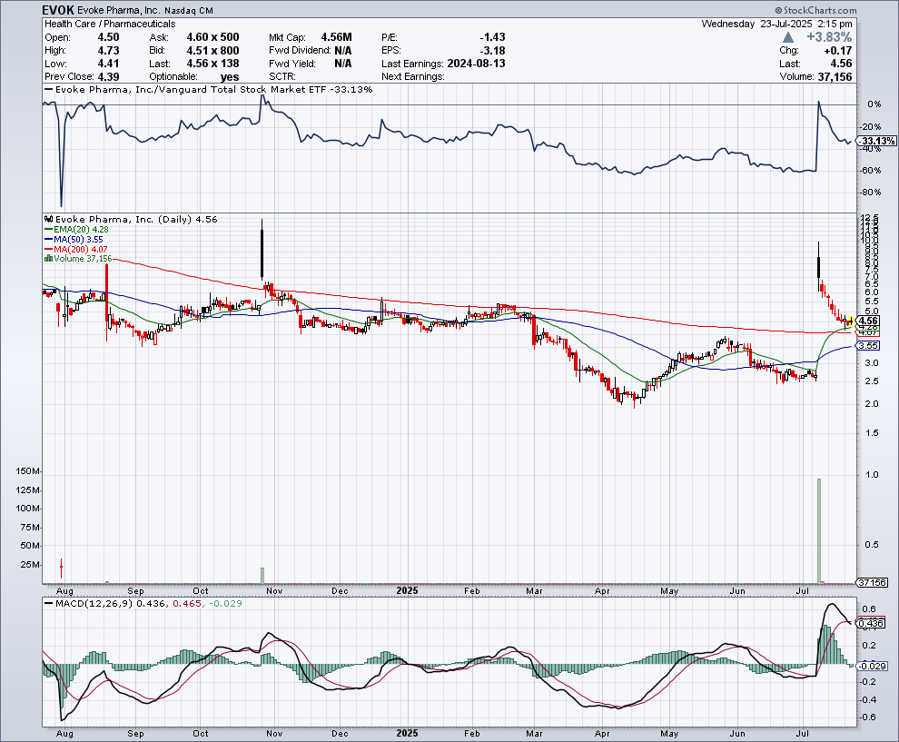Click the 37156 volume axis tag

[872, 582]
